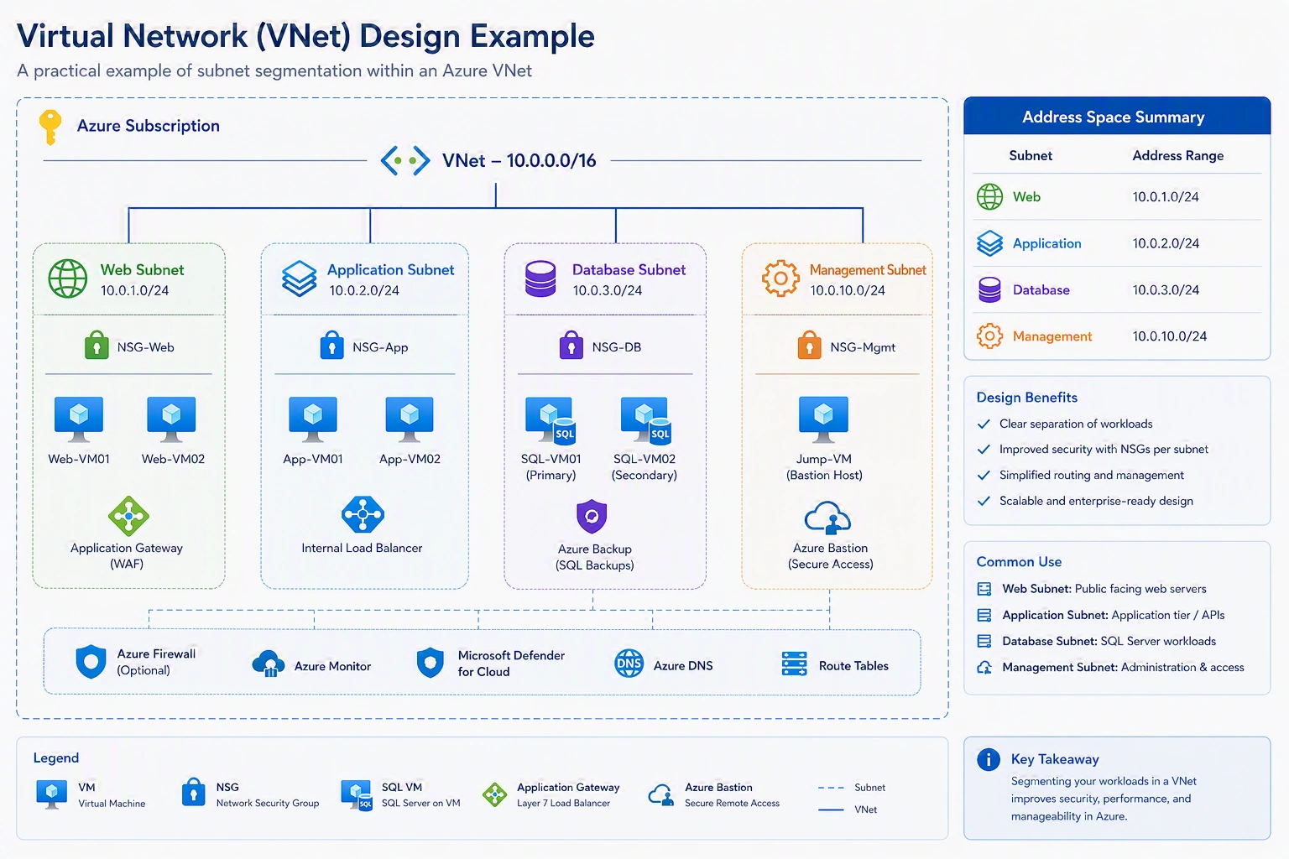1289x859 pixels.
Task: Select the Application Subnet layers icon
Action: (300, 279)
